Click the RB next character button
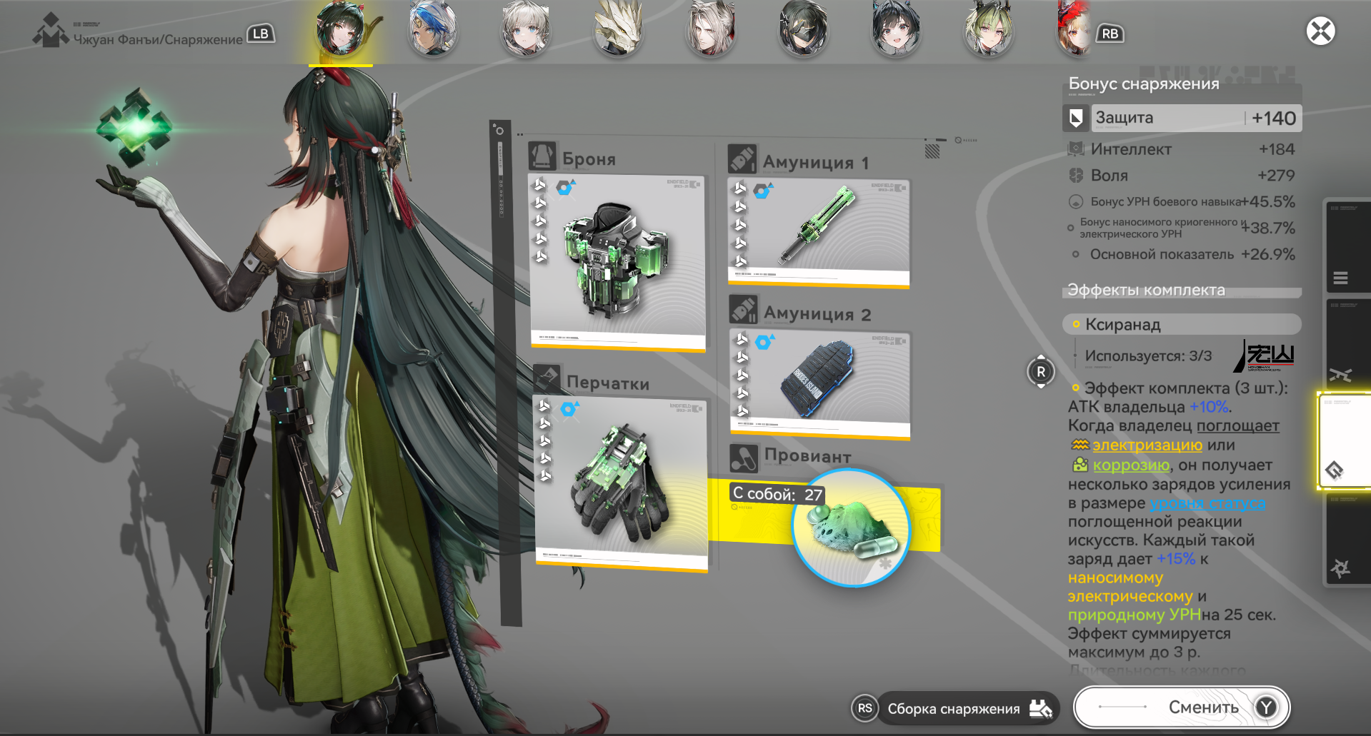 (x=1110, y=34)
